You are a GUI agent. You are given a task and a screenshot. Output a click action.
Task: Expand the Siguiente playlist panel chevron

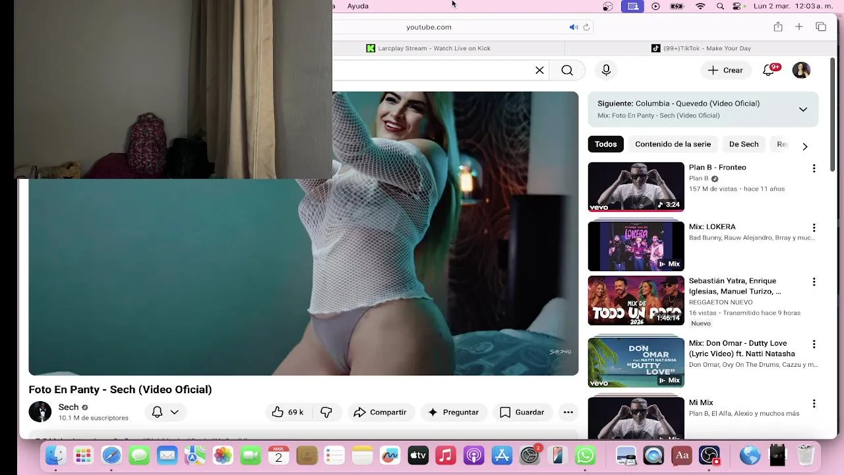click(803, 110)
